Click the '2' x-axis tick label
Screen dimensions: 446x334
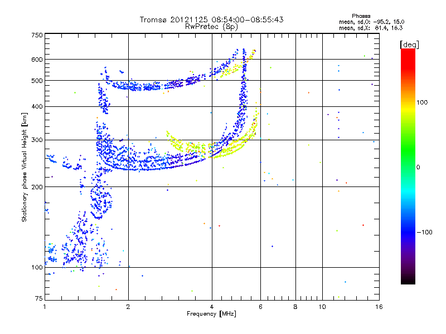coord(128,307)
